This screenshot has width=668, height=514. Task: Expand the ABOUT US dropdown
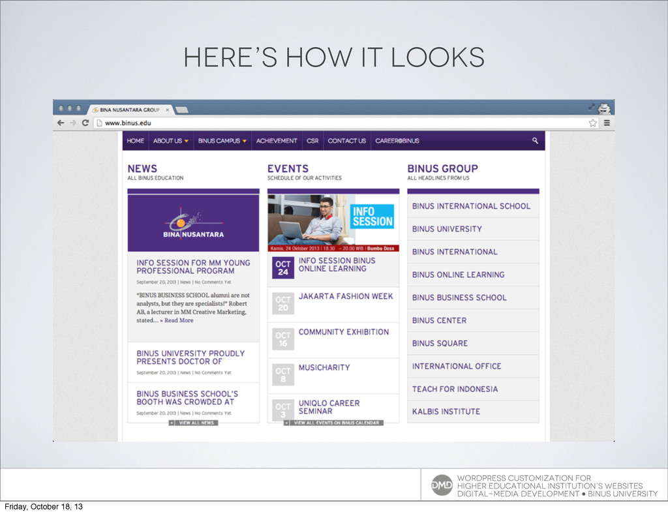coord(171,141)
